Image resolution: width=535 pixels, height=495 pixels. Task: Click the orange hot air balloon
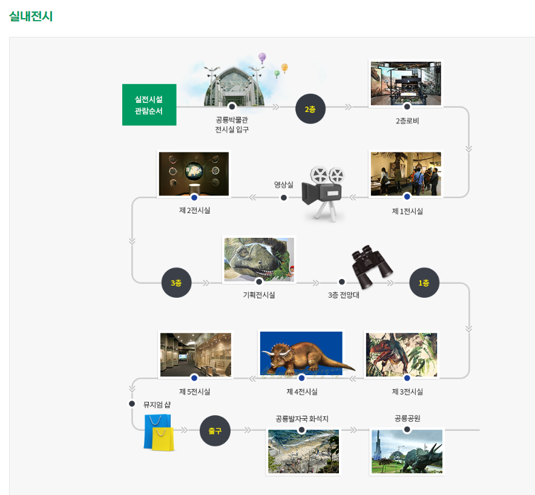point(284,68)
